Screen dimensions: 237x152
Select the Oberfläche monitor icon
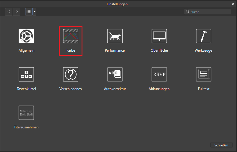159,36
